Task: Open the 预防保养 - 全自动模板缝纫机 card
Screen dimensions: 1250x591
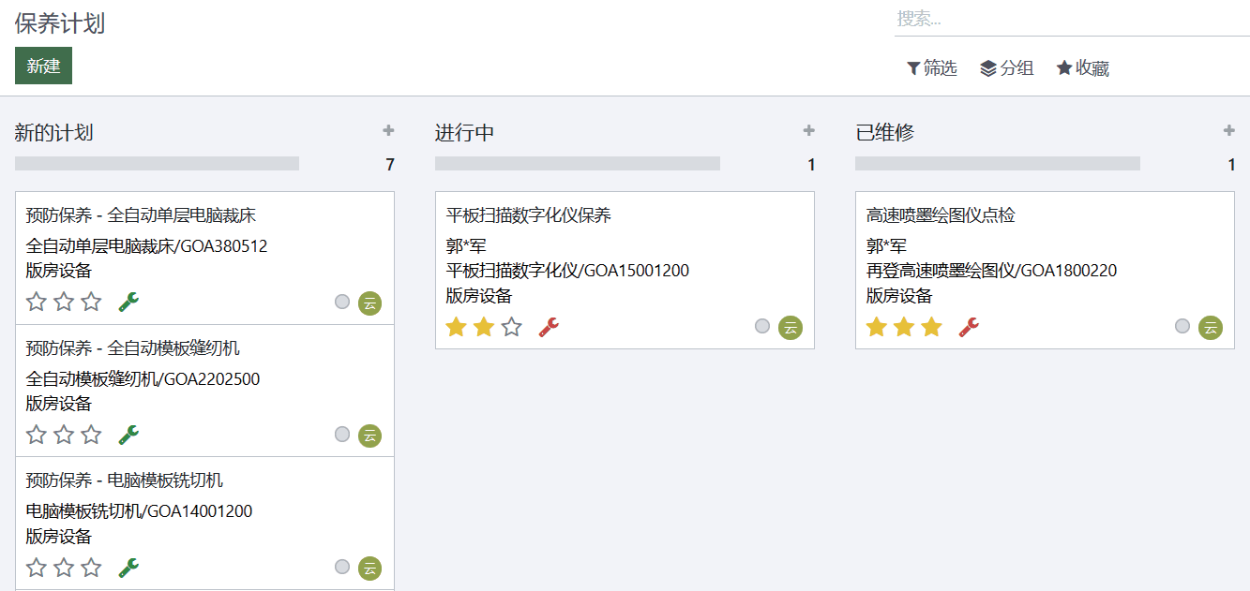Action: pos(205,391)
